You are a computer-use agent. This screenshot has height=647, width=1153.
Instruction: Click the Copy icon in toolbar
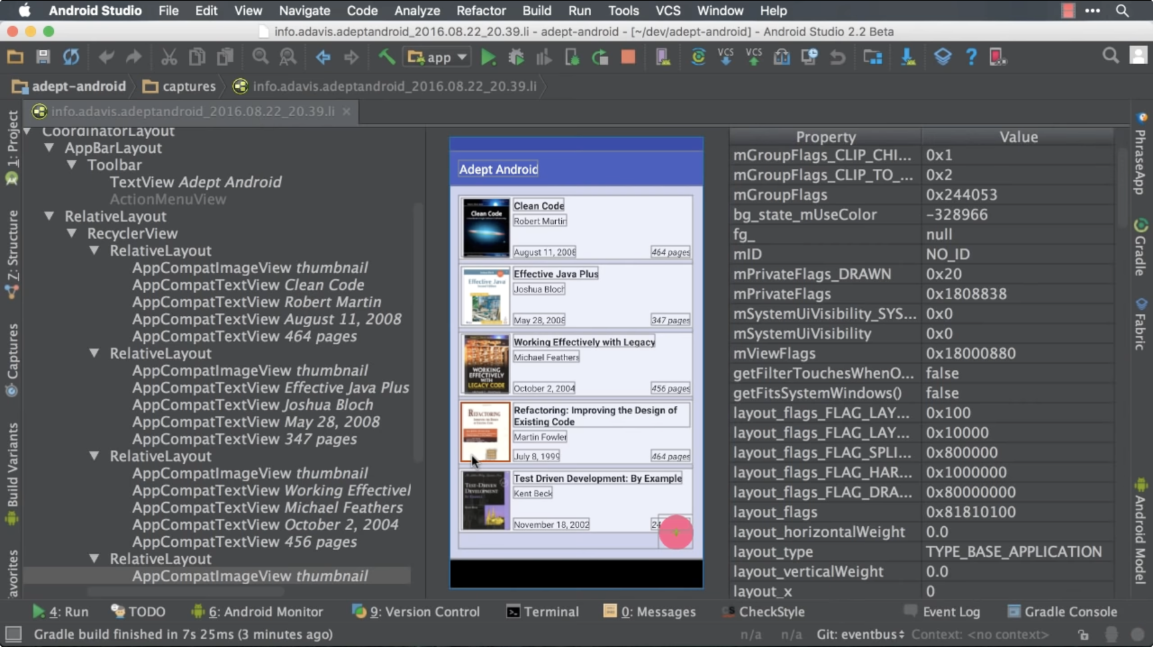click(x=197, y=57)
